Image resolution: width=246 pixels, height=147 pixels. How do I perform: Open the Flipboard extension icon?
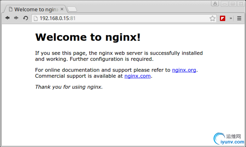click(222, 18)
